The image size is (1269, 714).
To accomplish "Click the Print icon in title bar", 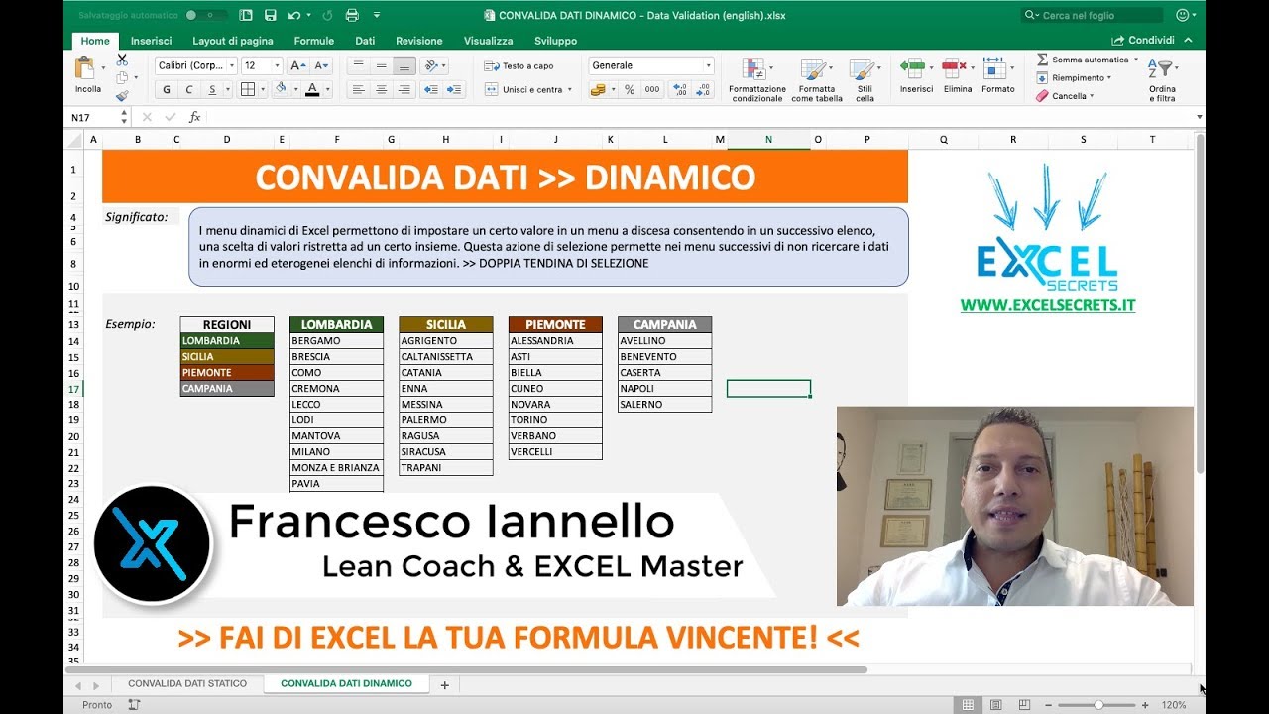I will click(x=352, y=15).
